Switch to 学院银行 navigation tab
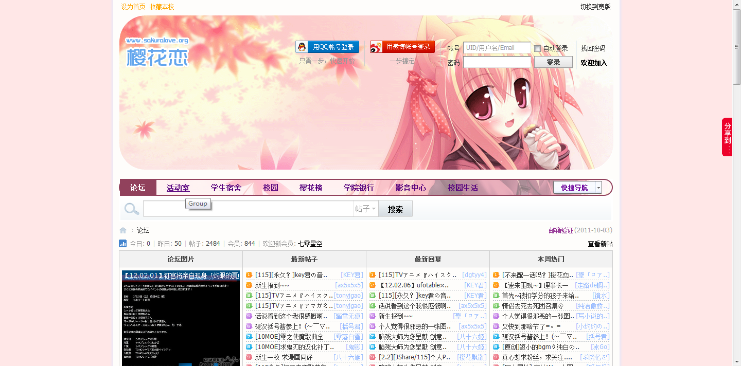This screenshot has width=741, height=366. click(x=359, y=188)
